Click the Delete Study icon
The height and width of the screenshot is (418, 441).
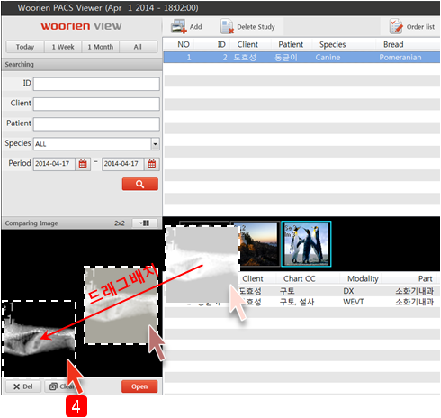[227, 27]
